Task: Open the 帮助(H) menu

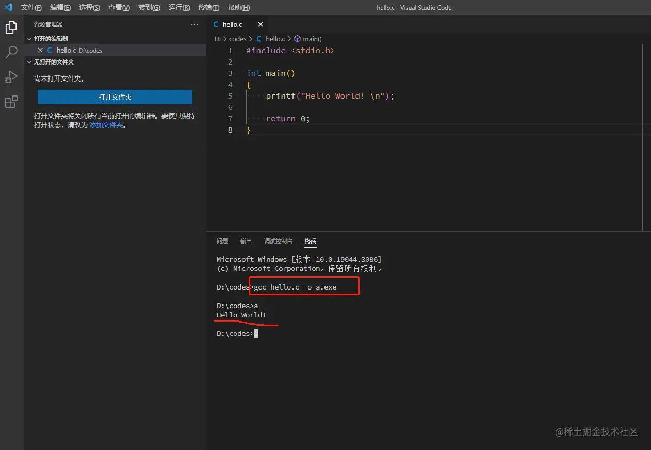Action: [x=238, y=8]
